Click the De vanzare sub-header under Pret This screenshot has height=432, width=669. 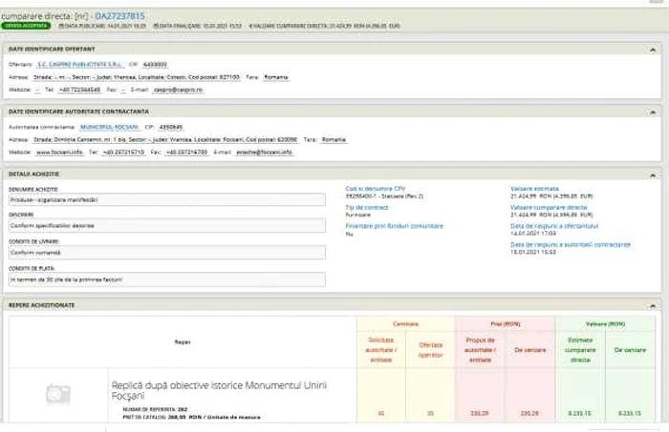point(529,350)
